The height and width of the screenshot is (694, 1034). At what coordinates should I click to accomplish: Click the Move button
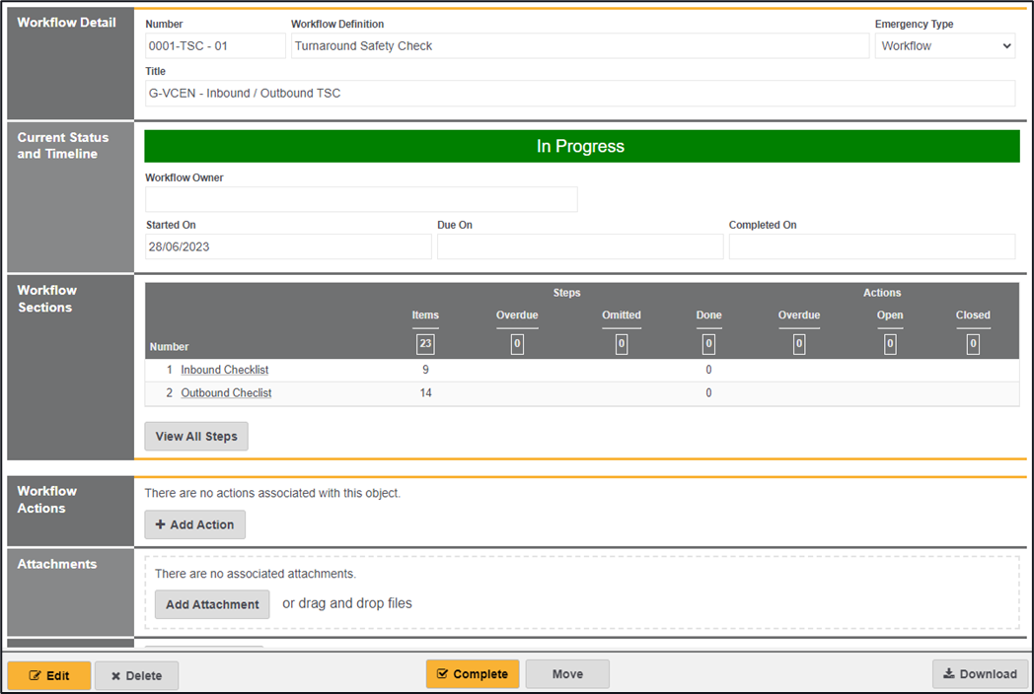click(x=567, y=674)
